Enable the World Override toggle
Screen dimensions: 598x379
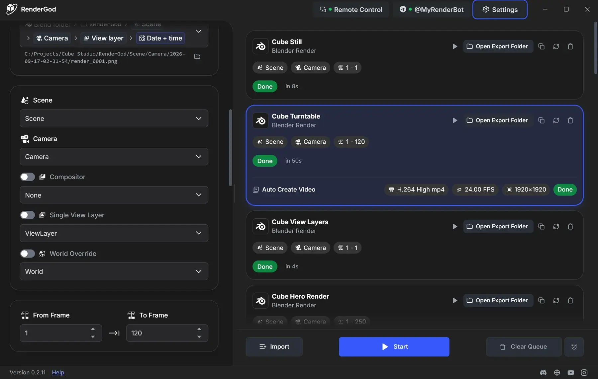28,254
